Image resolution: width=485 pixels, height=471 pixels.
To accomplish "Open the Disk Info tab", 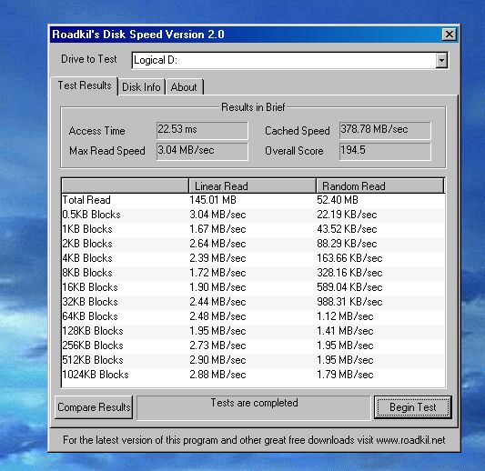I will [141, 87].
